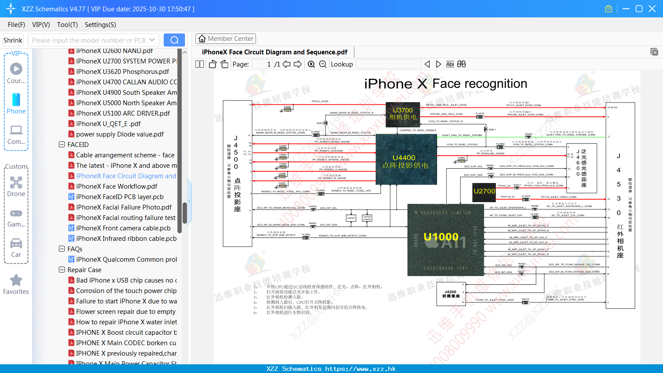The height and width of the screenshot is (373, 663).
Task: Open the www.xzz.hk link in status bar
Action: tap(360, 369)
